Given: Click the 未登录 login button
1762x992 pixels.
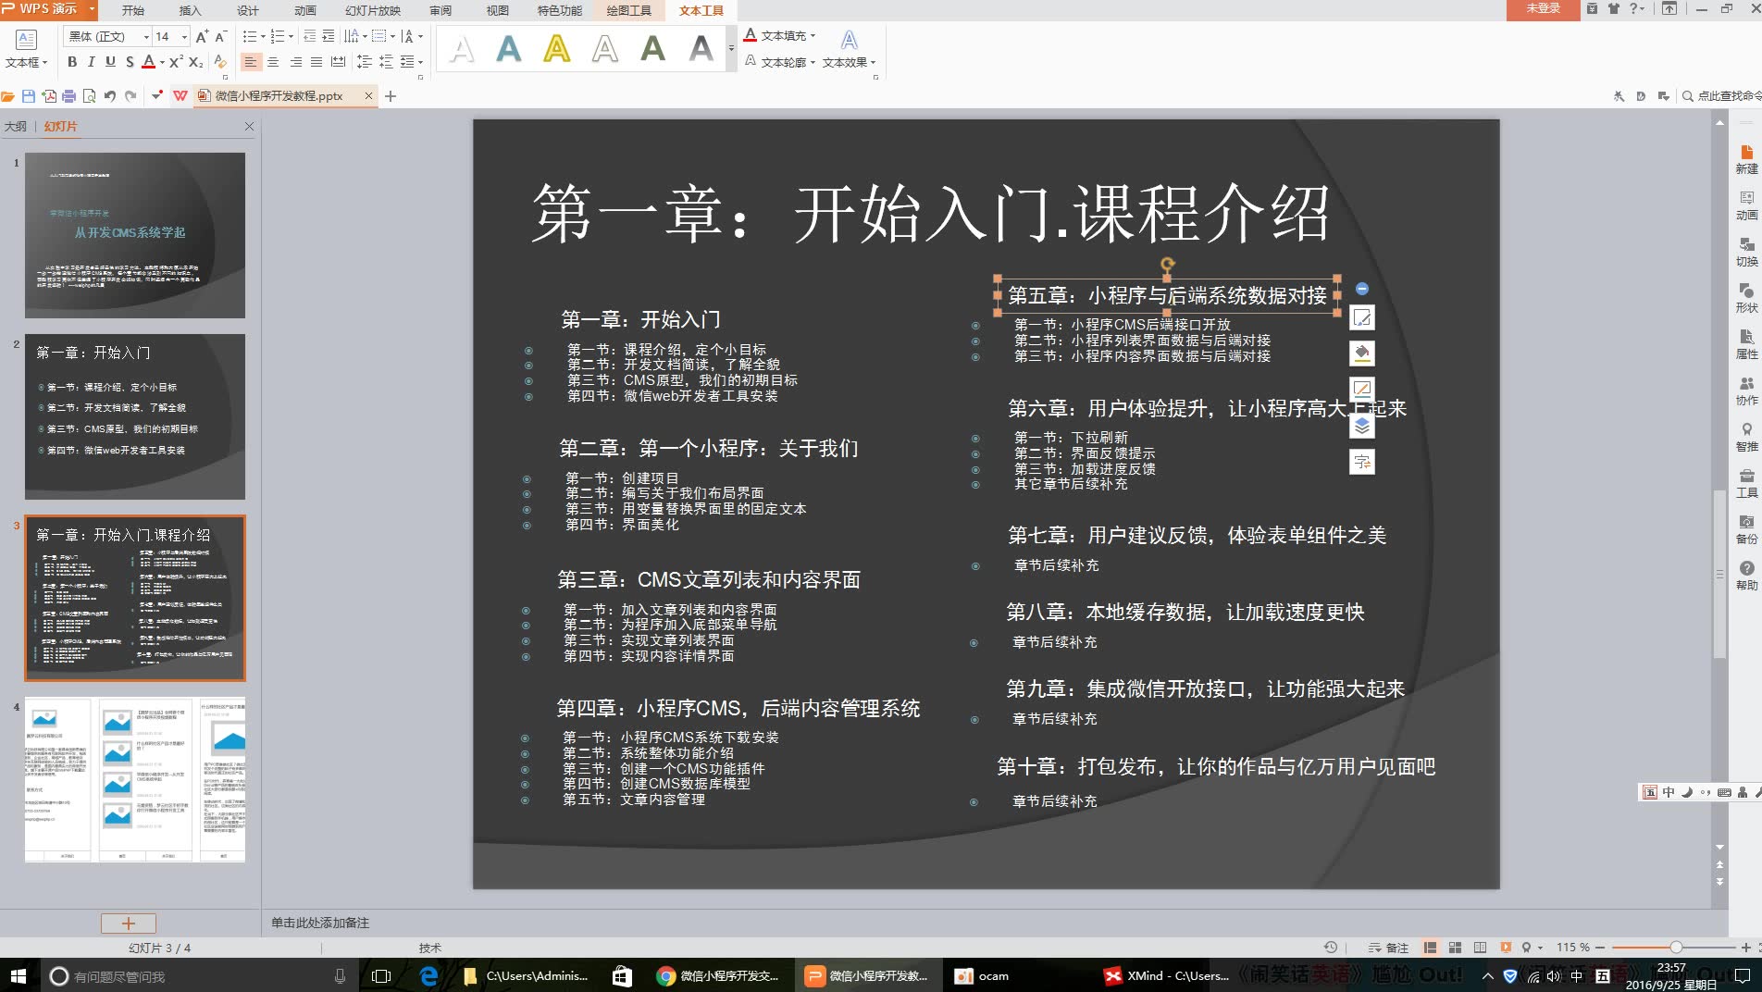Looking at the screenshot, I should pos(1544,10).
